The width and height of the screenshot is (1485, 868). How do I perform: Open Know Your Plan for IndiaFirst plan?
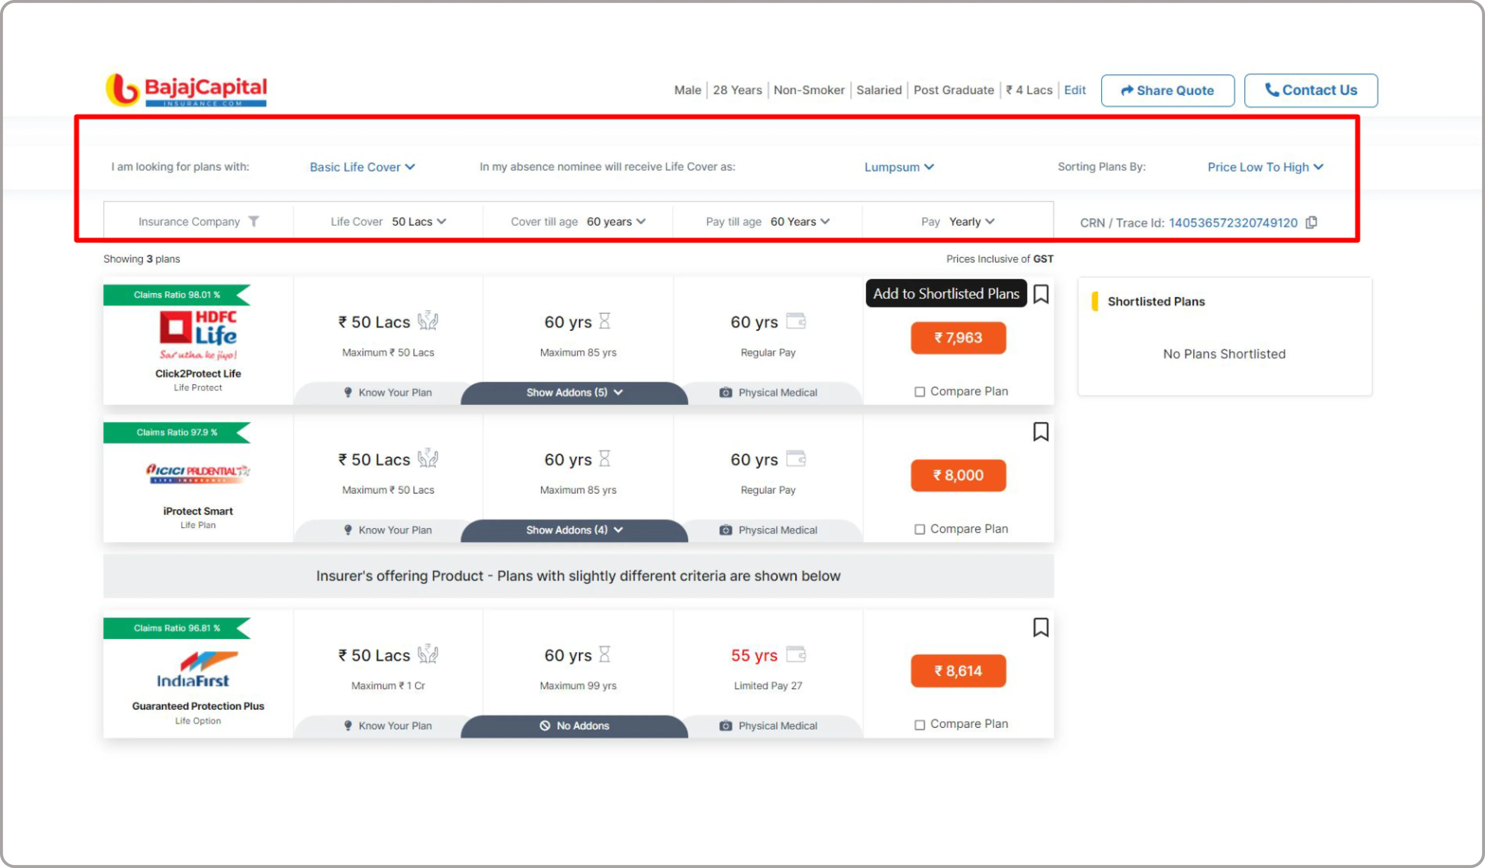[x=388, y=726]
